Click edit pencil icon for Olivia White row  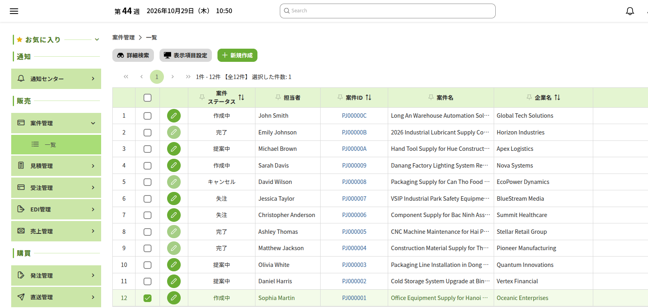pyautogui.click(x=174, y=265)
